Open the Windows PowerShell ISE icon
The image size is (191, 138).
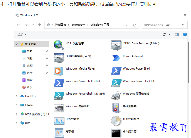pyautogui.click(x=116, y=83)
